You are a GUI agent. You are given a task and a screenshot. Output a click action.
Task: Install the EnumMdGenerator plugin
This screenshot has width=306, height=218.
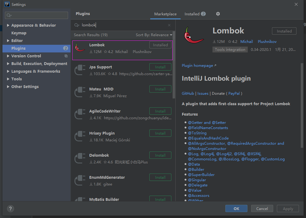pyautogui.click(x=160, y=177)
